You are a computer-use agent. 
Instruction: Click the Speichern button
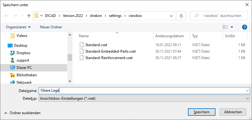tap(201, 112)
